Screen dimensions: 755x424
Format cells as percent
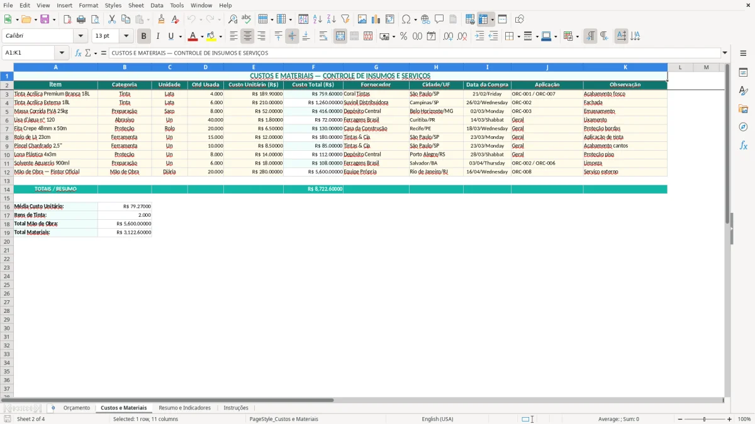coord(403,36)
